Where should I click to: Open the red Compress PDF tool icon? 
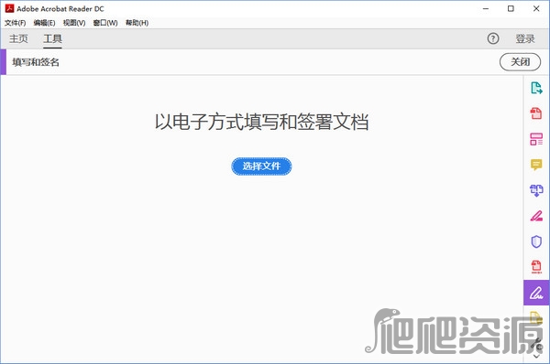click(536, 267)
